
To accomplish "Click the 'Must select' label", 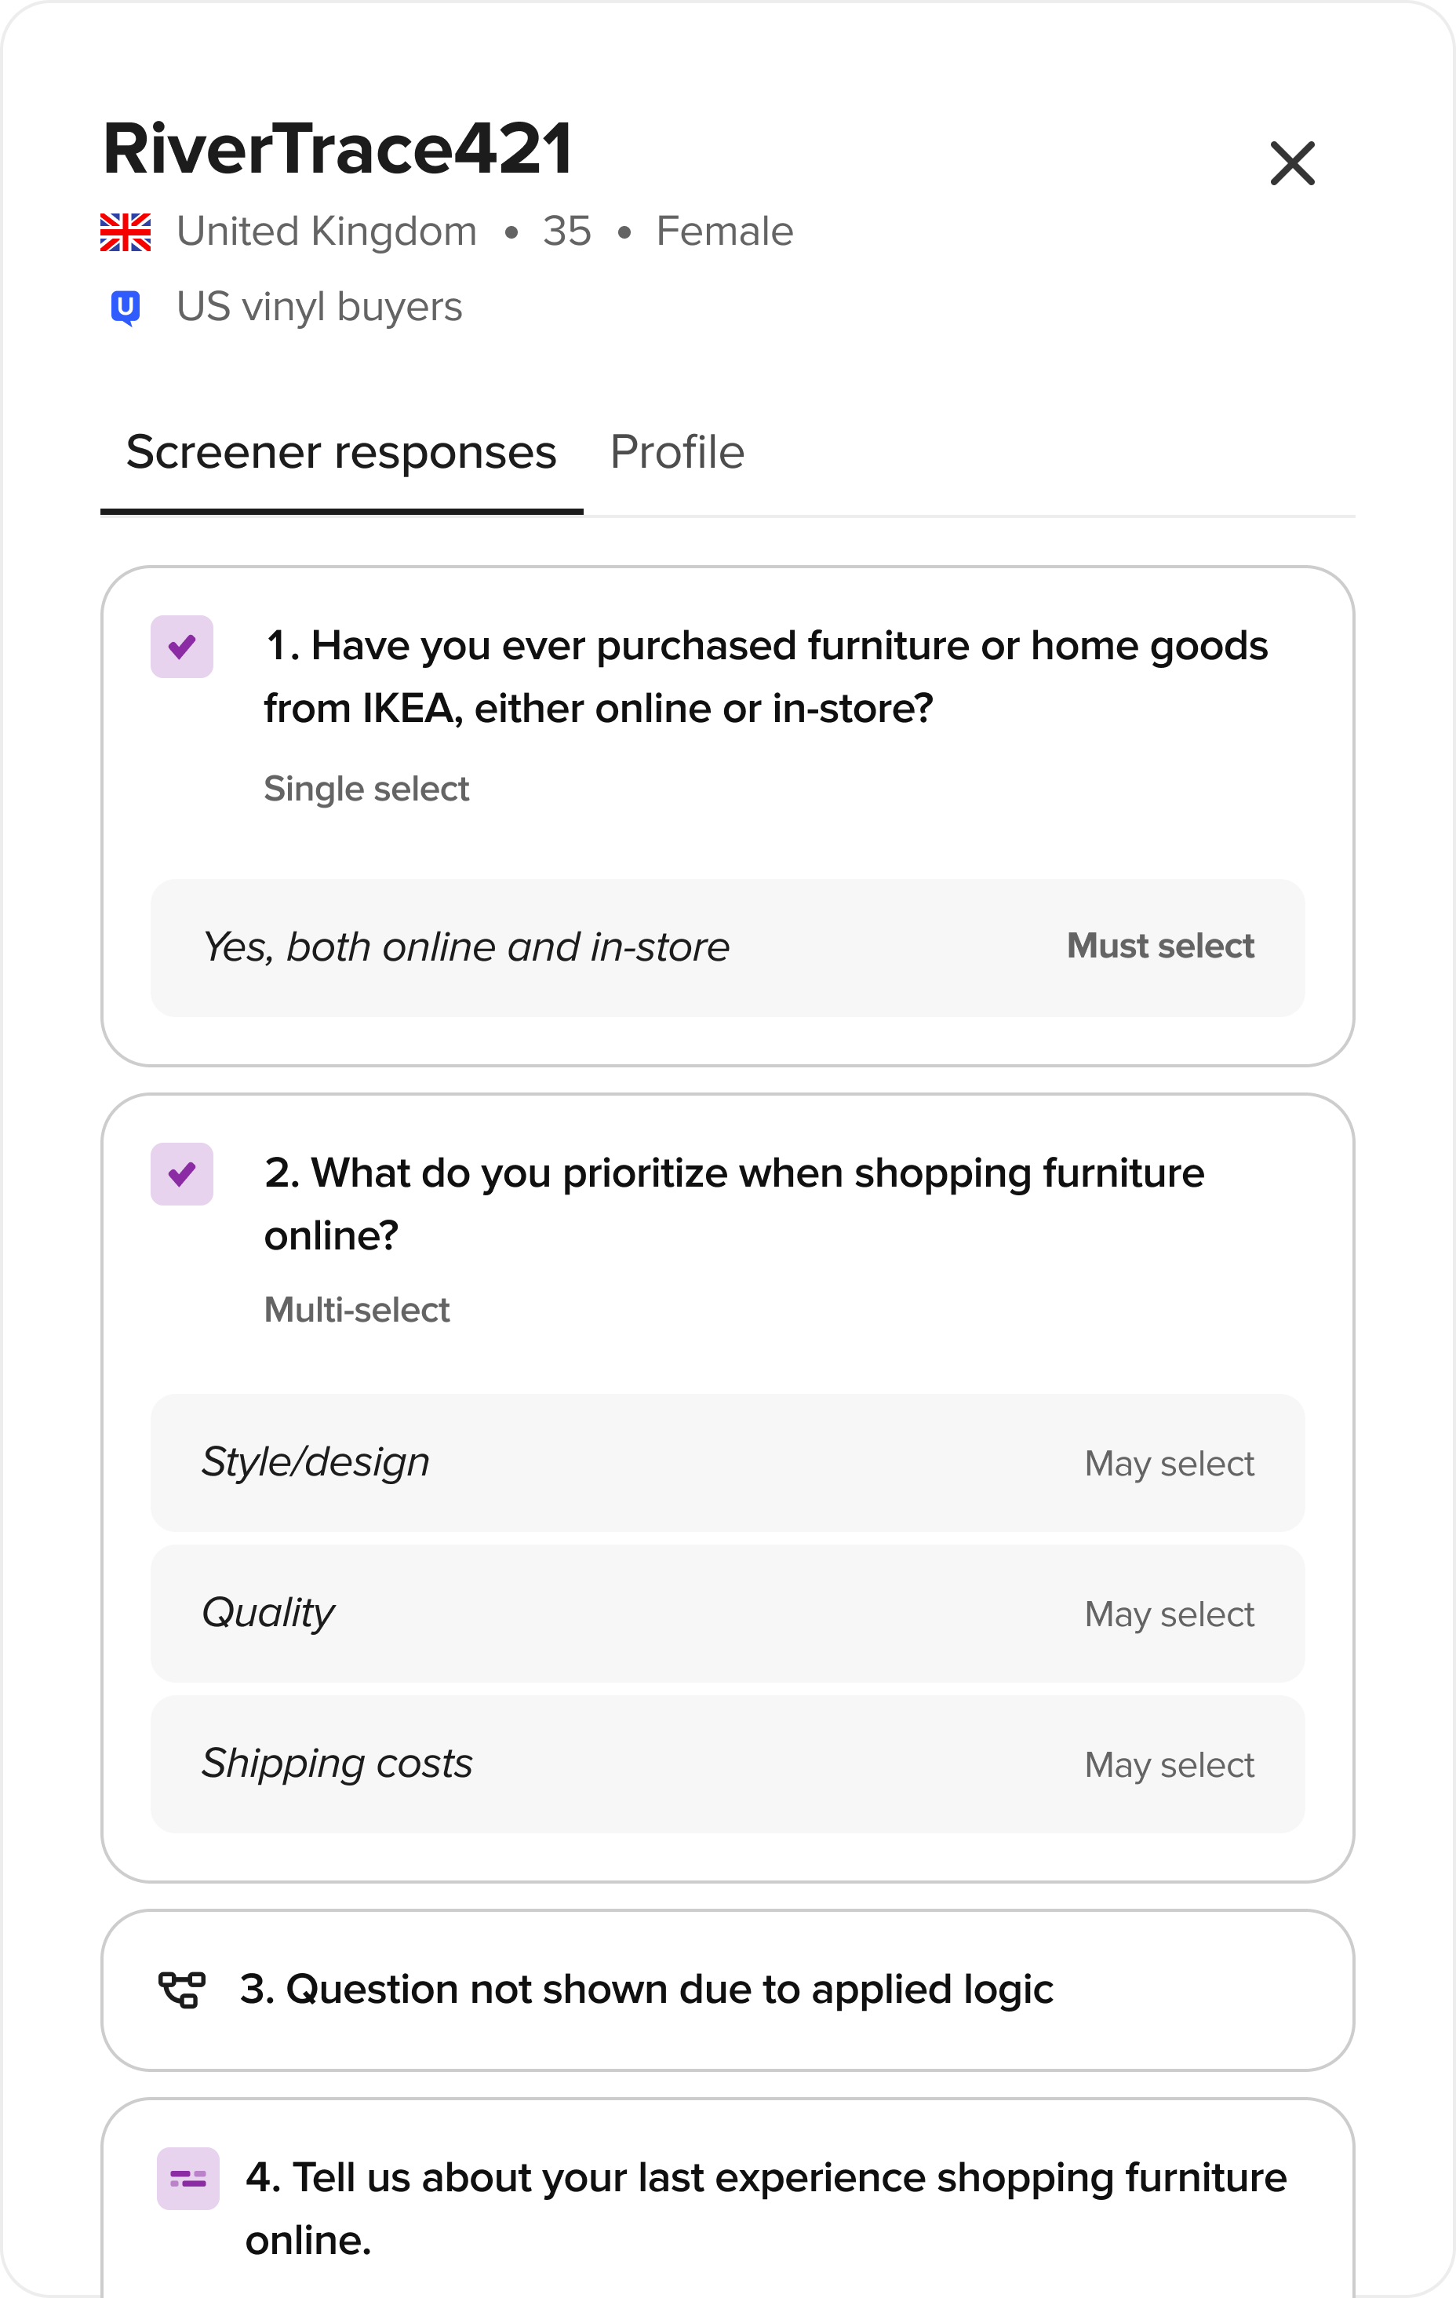I will point(1159,946).
